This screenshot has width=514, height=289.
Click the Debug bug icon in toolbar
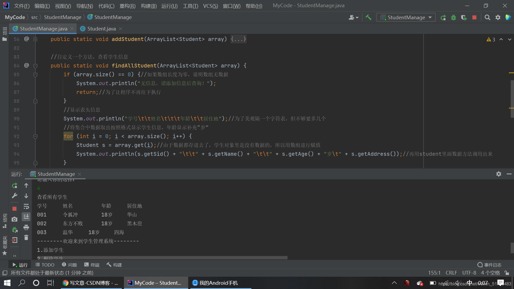(x=453, y=17)
